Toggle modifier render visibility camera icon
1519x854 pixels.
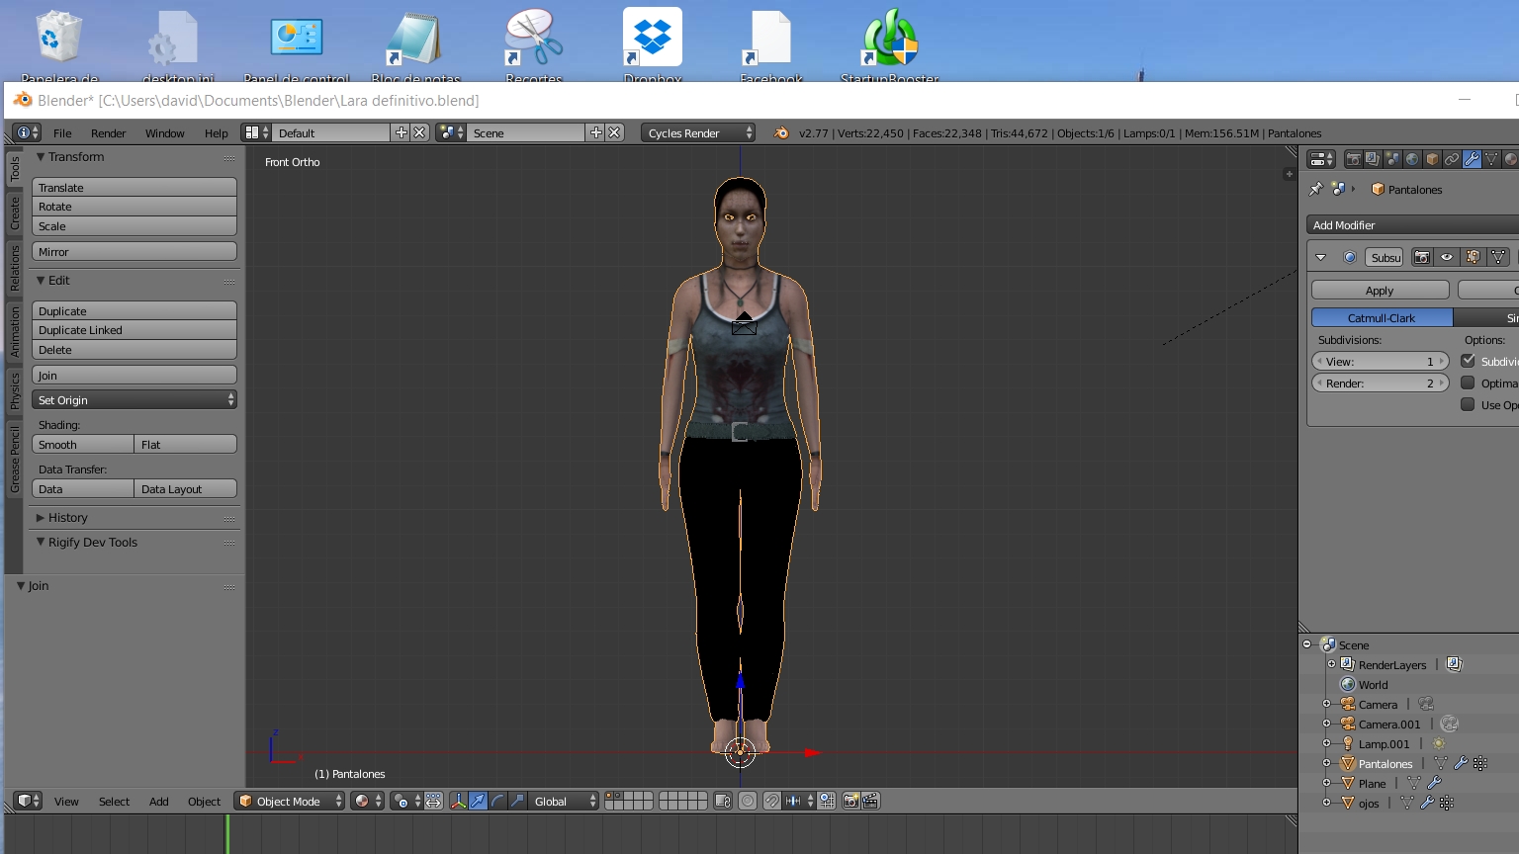(x=1422, y=257)
